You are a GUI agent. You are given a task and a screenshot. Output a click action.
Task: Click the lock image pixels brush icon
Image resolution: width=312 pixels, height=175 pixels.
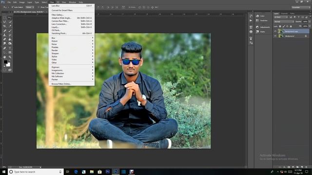click(x=284, y=26)
